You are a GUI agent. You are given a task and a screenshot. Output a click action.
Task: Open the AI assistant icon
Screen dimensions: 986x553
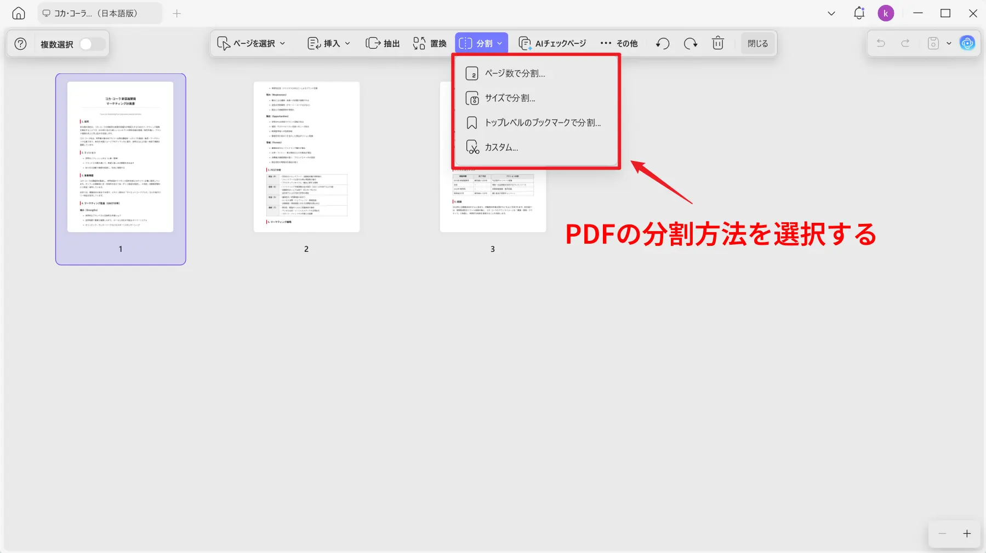point(967,43)
